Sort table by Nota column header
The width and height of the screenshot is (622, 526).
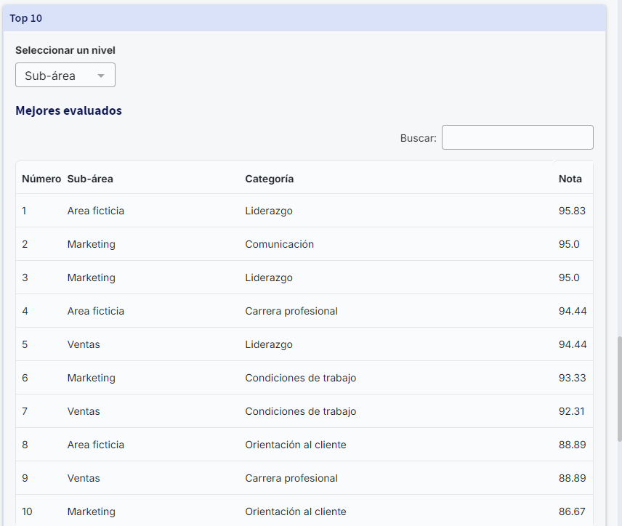(570, 179)
